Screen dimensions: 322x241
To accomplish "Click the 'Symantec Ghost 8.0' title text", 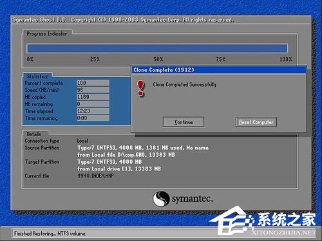I will pos(39,20).
